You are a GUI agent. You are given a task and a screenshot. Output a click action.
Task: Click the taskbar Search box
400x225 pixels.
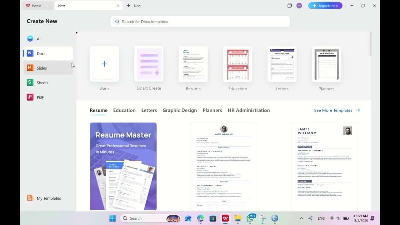pyautogui.click(x=151, y=218)
